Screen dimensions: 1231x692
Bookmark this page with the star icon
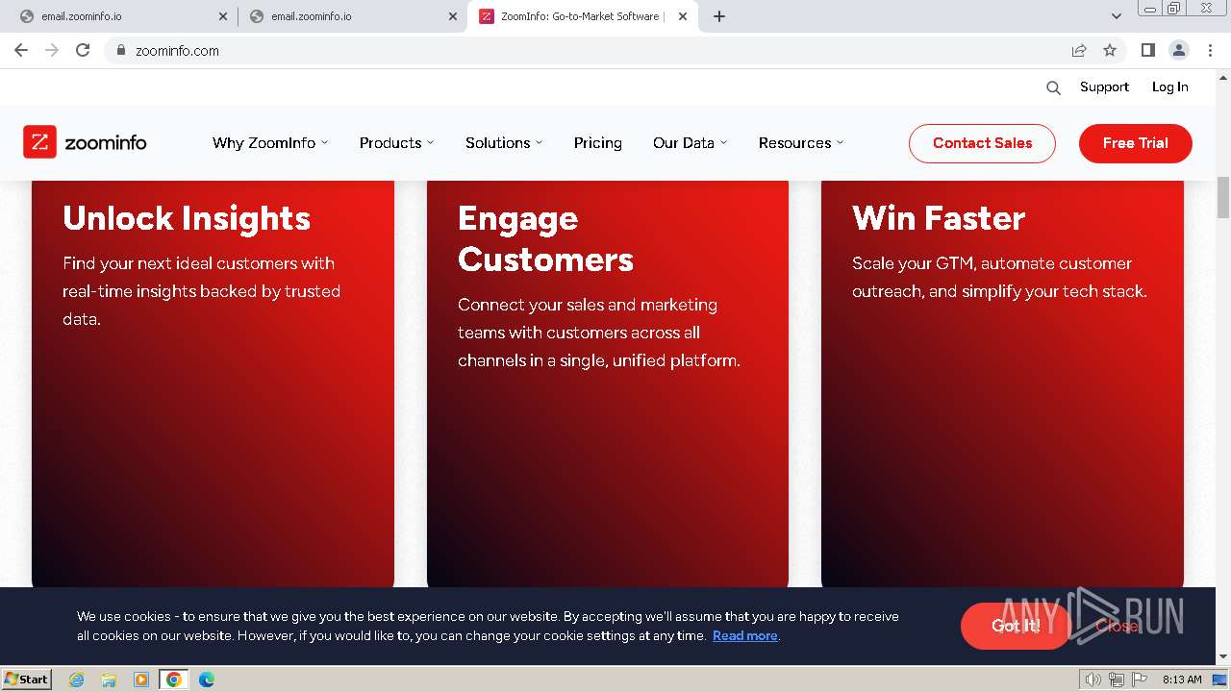click(x=1110, y=50)
